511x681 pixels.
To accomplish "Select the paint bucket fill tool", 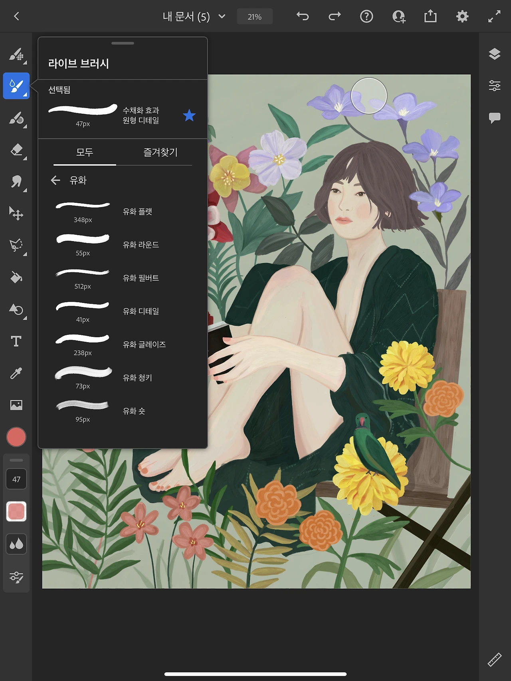I will (16, 277).
